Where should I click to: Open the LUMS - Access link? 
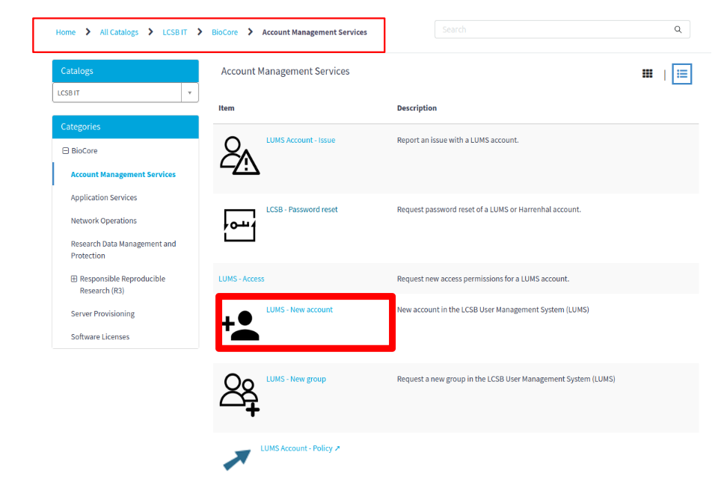click(241, 279)
